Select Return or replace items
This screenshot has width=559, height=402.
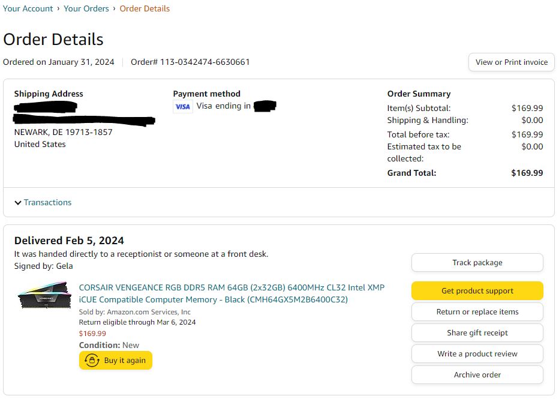pos(477,312)
